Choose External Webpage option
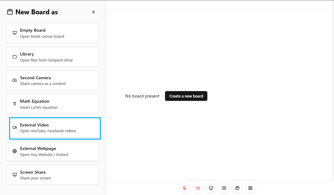 (52, 151)
